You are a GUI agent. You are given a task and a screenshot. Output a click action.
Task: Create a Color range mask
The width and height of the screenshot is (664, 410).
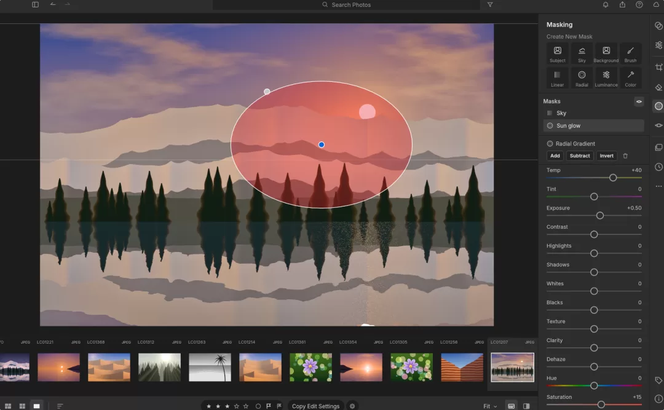[630, 78]
